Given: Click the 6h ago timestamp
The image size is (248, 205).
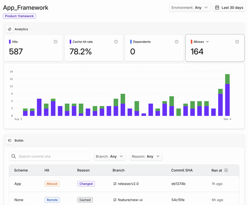Looking at the screenshot, I should tap(217, 200).
